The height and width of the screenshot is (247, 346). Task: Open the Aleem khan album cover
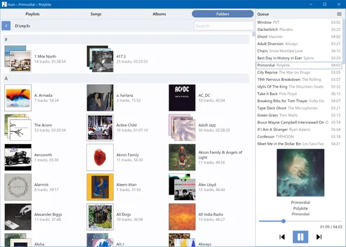[100, 187]
